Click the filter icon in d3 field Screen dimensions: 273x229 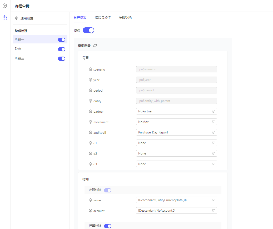(x=213, y=164)
